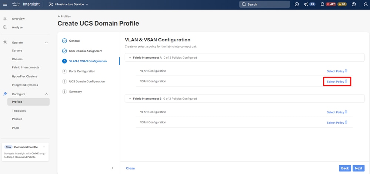Click the 98 warnings badge

coord(342,4)
